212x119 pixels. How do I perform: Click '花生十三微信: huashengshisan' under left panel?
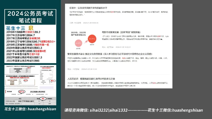click(x=30, y=109)
